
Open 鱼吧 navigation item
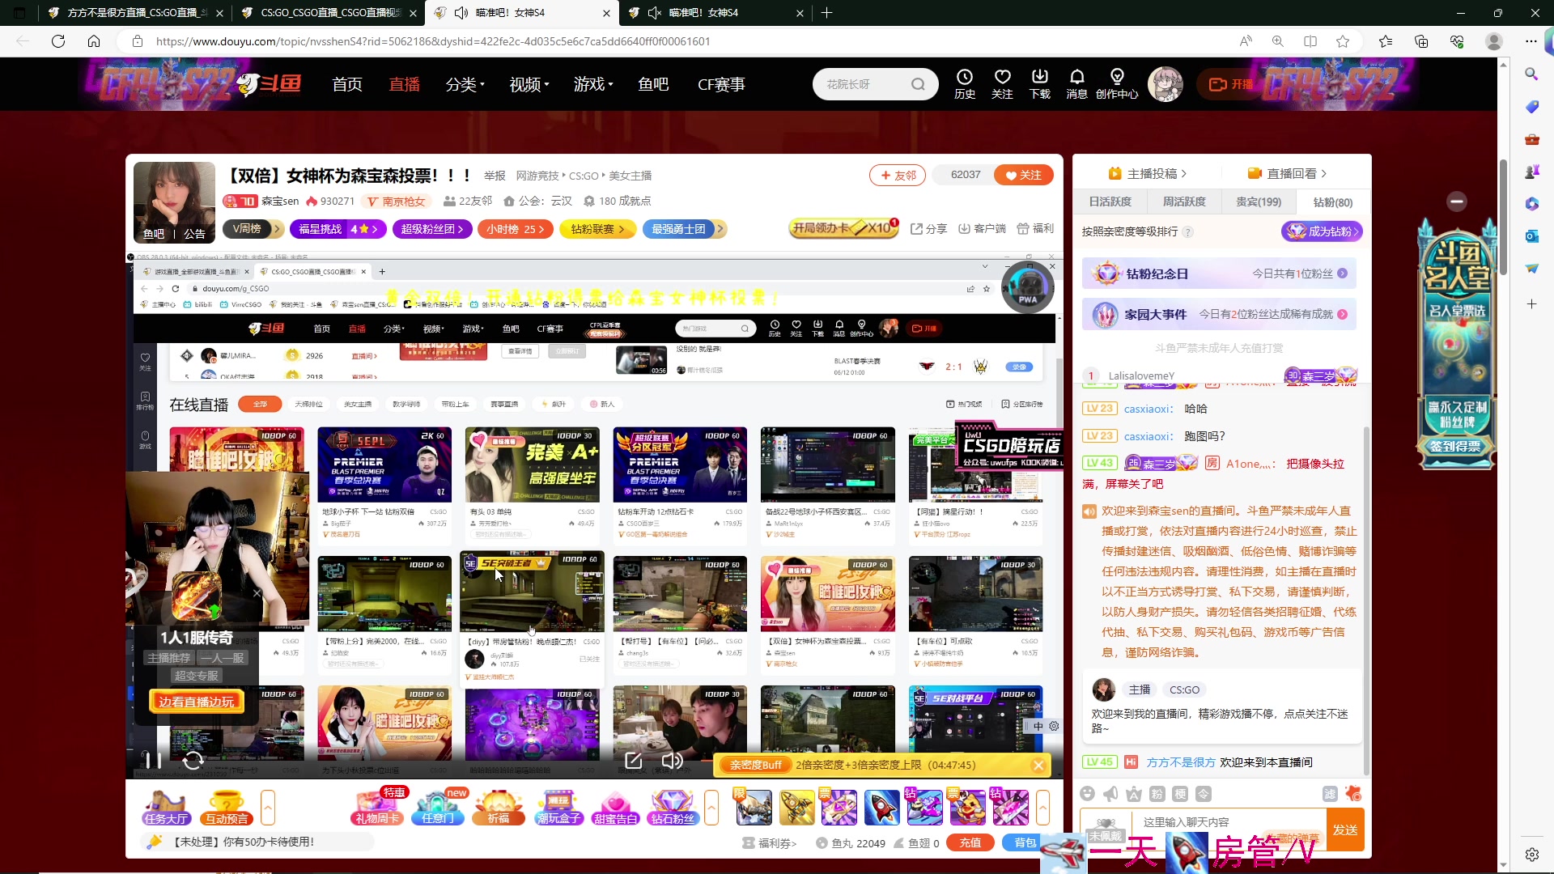653,84
